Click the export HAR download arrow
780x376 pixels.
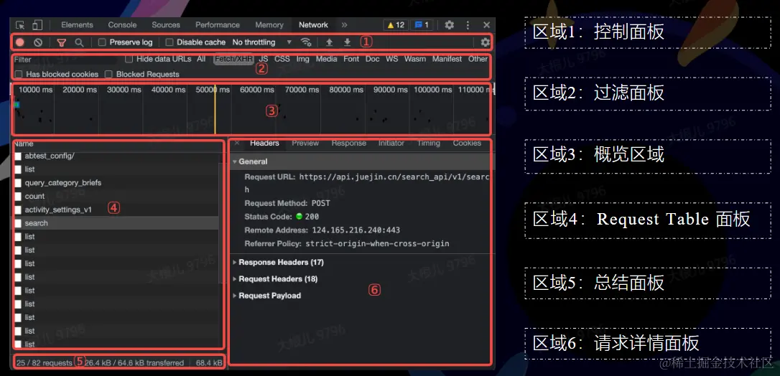[x=347, y=42]
